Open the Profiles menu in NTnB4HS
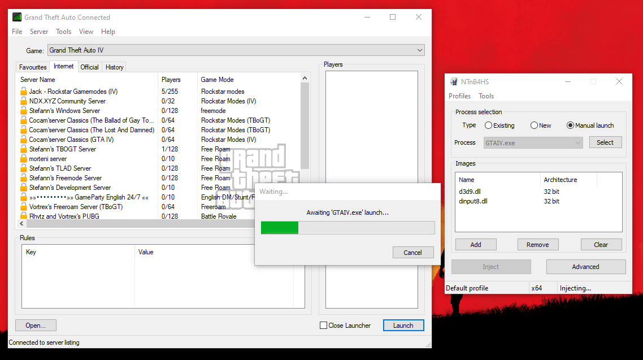Image resolution: width=643 pixels, height=360 pixels. click(x=460, y=96)
